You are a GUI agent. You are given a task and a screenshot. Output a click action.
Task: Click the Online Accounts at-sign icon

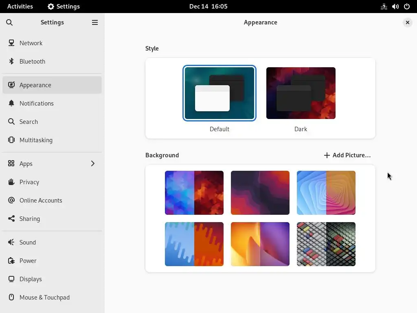(x=11, y=200)
